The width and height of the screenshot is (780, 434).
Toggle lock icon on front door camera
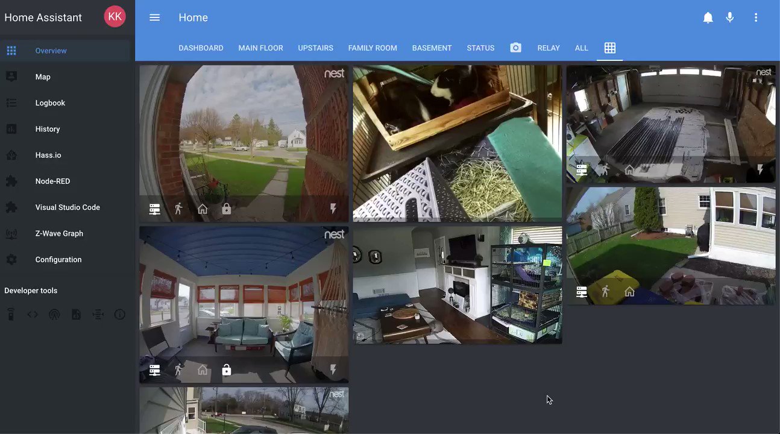(x=227, y=209)
